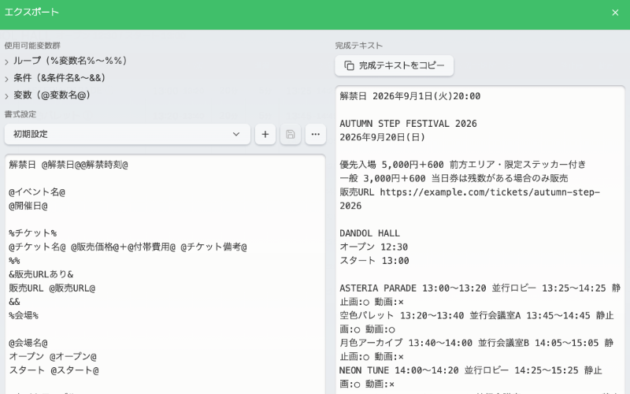Click template line 解禁日 @解禁日@@解禁時刻@
Viewport: 630px width, 394px height.
(x=69, y=165)
